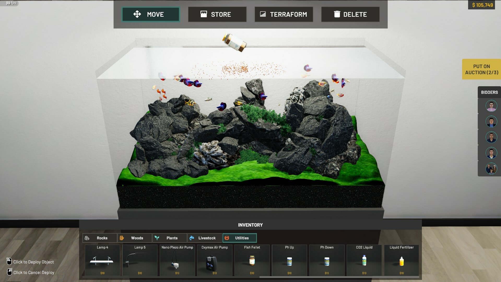The width and height of the screenshot is (501, 282).
Task: Open the Plants inventory tab
Action: click(170, 238)
